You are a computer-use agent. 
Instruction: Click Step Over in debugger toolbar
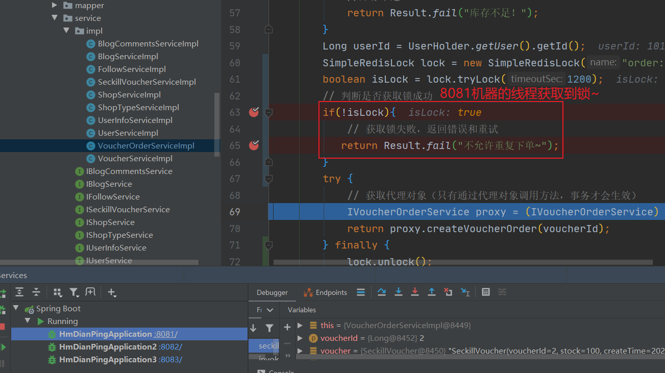click(382, 292)
